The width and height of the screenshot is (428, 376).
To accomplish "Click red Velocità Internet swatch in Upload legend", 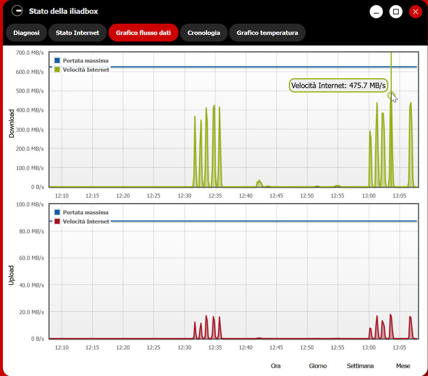I will click(57, 221).
